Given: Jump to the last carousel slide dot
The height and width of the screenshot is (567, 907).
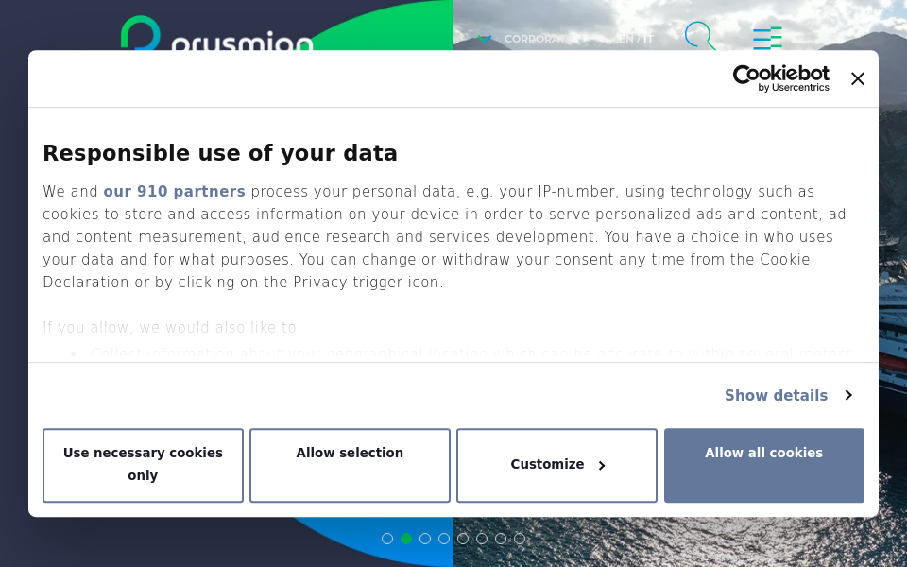Looking at the screenshot, I should [520, 539].
